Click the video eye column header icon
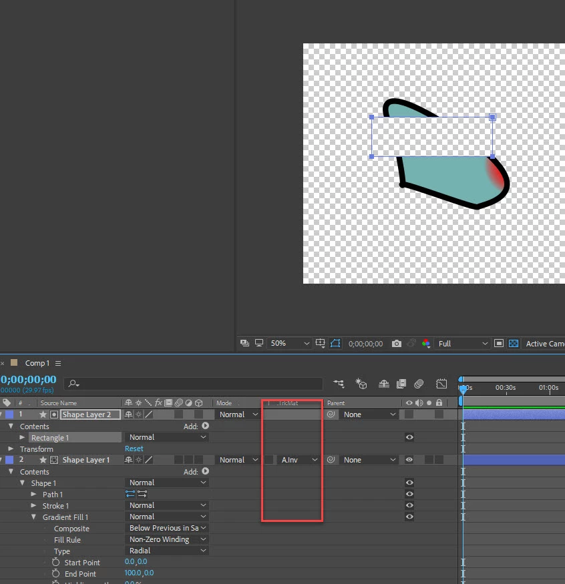Screen dimensions: 565x584 coord(409,402)
